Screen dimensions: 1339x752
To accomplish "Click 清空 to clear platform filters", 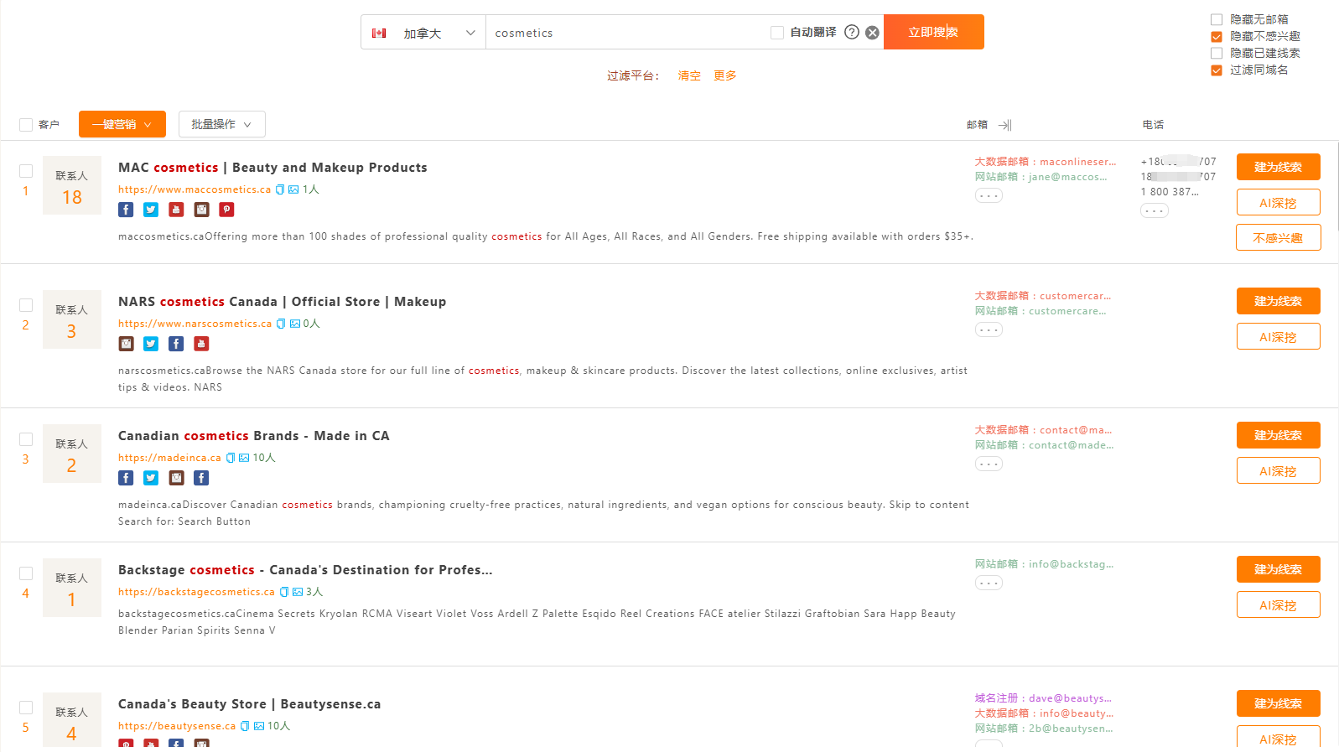I will (x=689, y=75).
